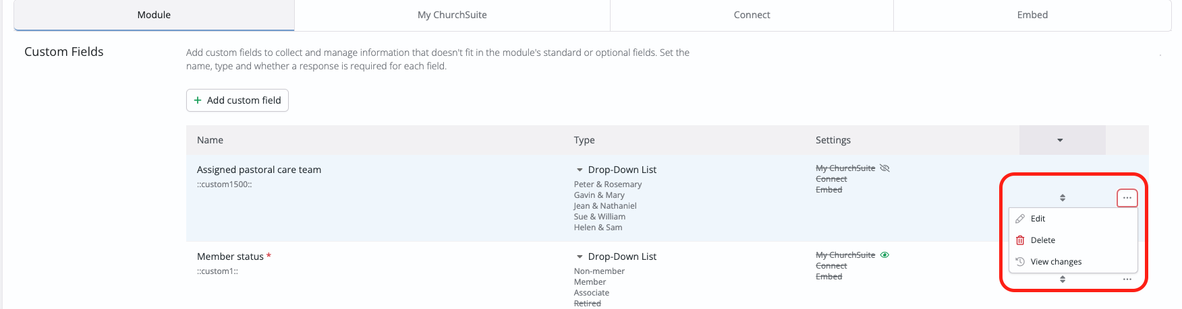Open the dropdown arrow in the table header
The width and height of the screenshot is (1182, 309).
point(1060,140)
